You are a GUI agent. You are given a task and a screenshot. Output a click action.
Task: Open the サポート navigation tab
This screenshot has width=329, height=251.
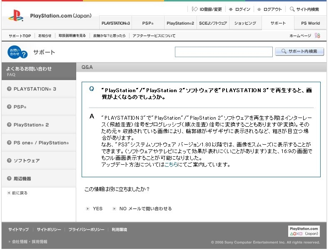tap(278, 23)
